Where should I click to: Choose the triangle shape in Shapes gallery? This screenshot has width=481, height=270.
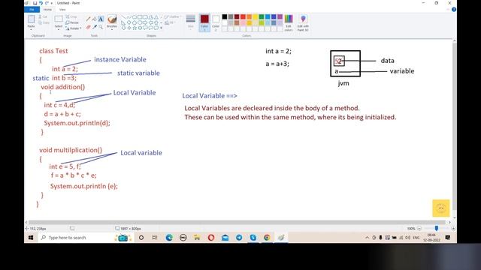pos(156,17)
